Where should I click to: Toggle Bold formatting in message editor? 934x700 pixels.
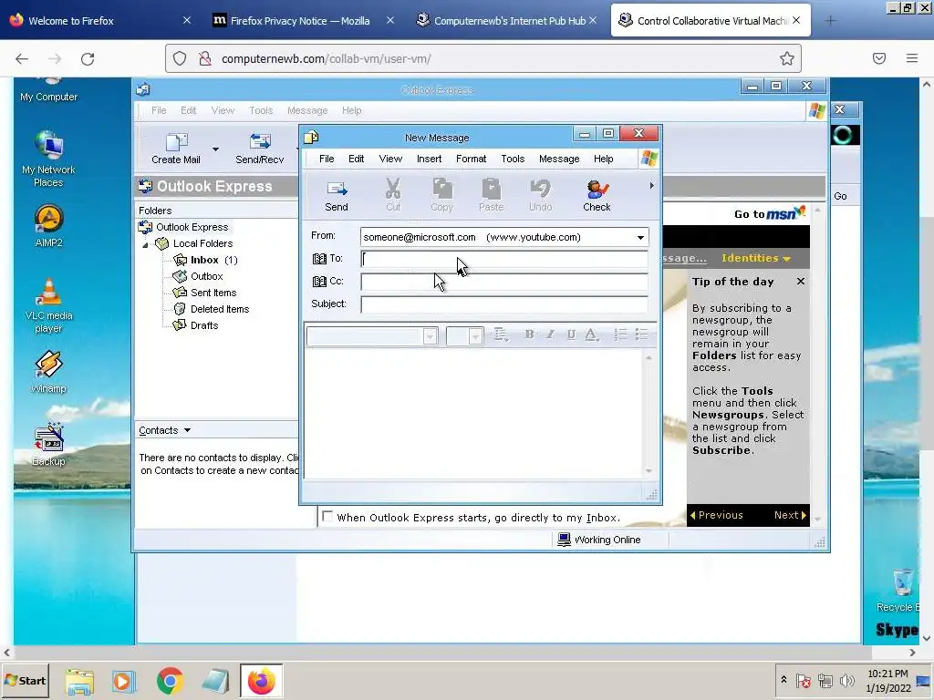pyautogui.click(x=529, y=335)
